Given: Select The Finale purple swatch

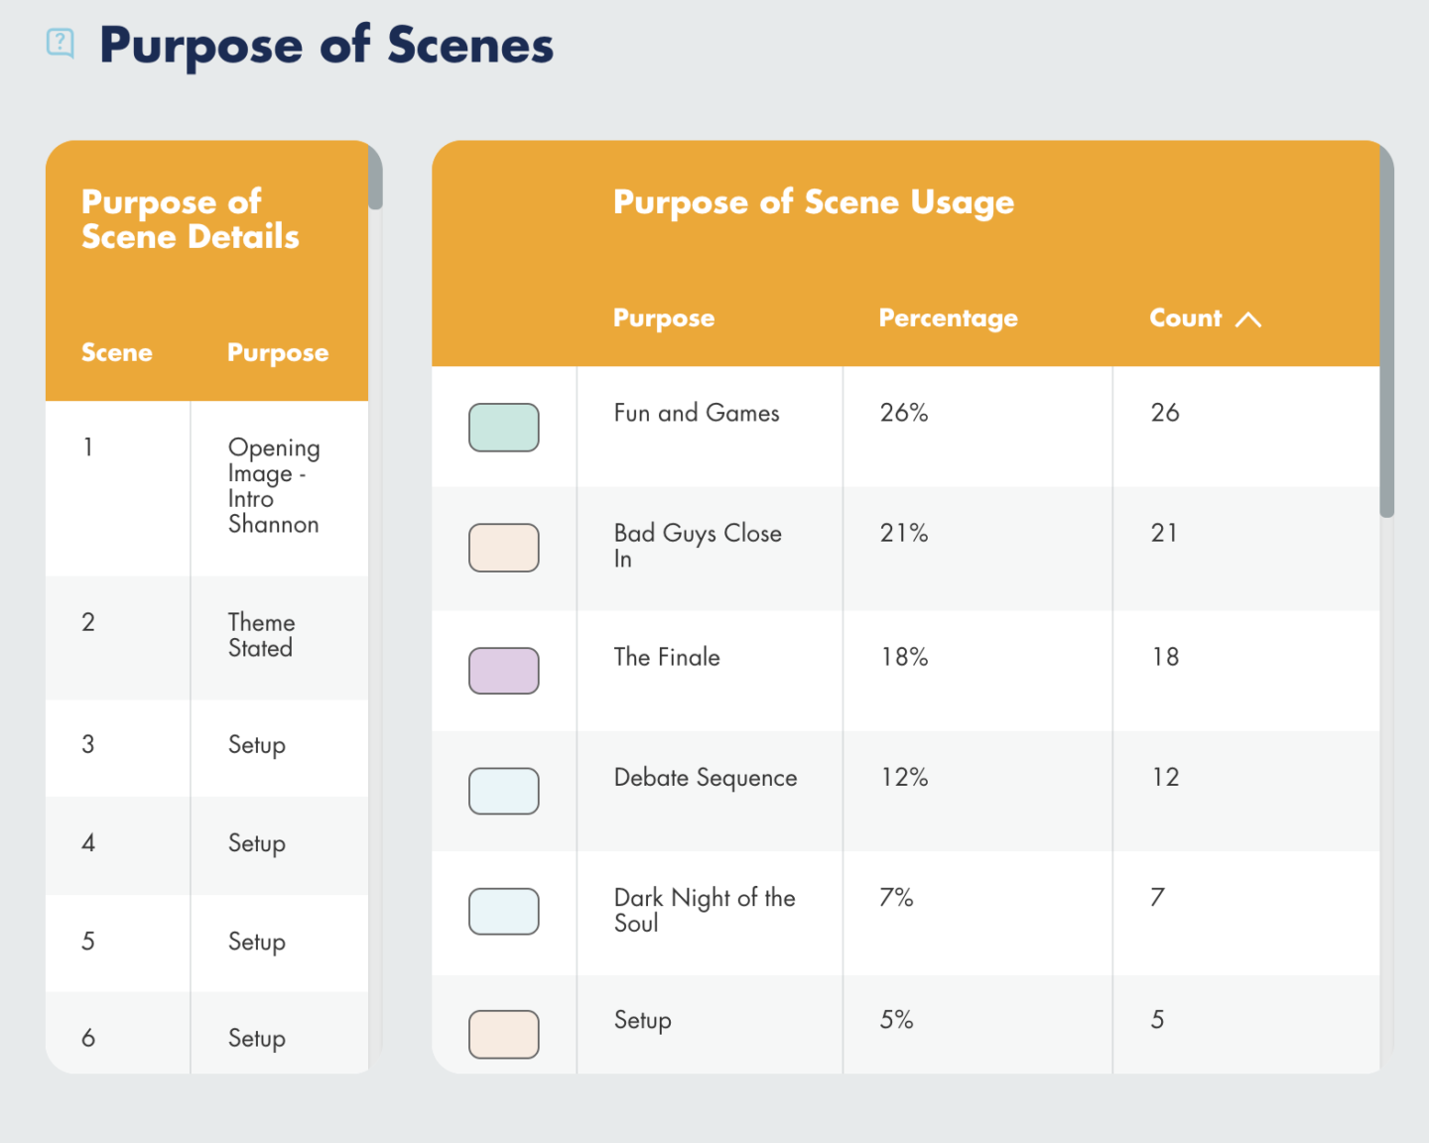Looking at the screenshot, I should coord(504,671).
